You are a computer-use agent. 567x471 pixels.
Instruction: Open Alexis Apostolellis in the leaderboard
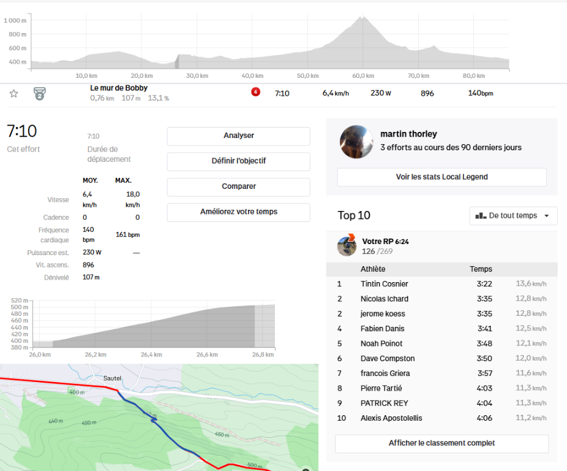(x=391, y=418)
